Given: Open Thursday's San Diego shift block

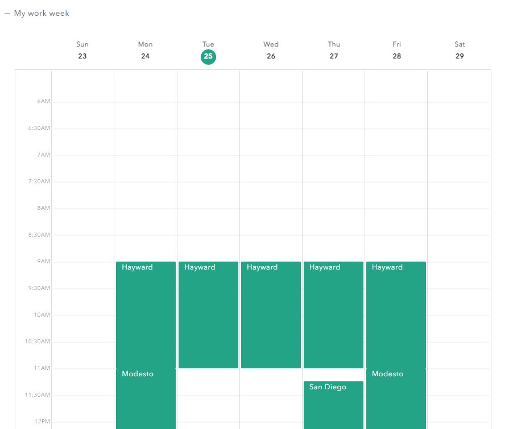Looking at the screenshot, I should point(333,405).
